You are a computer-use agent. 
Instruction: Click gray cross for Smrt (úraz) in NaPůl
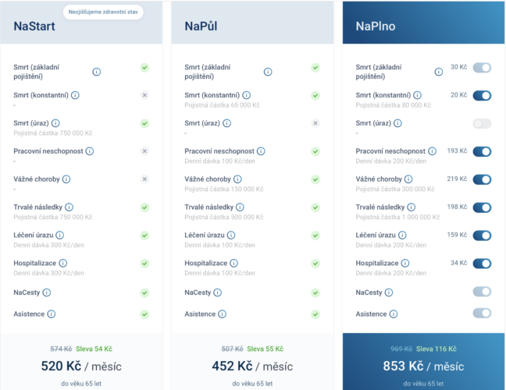pyautogui.click(x=315, y=123)
